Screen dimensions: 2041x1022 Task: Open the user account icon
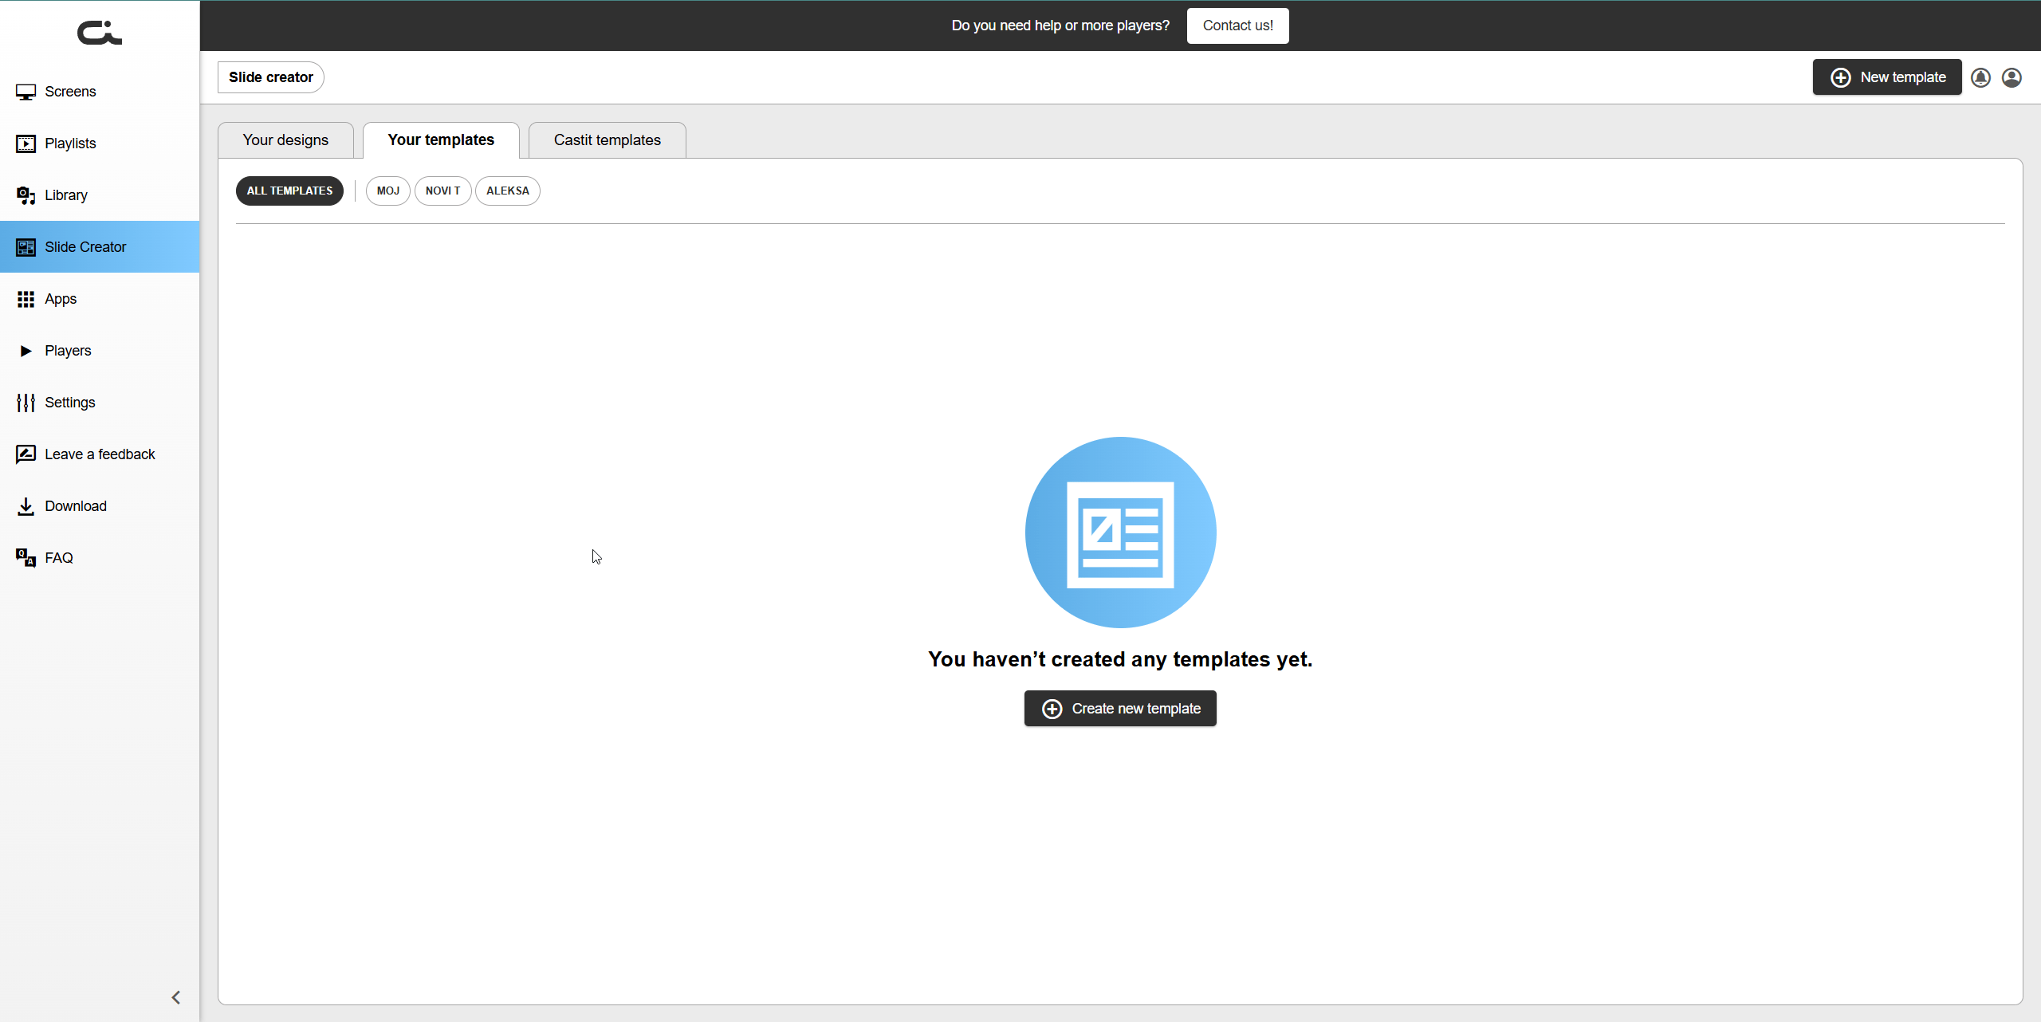[2012, 77]
